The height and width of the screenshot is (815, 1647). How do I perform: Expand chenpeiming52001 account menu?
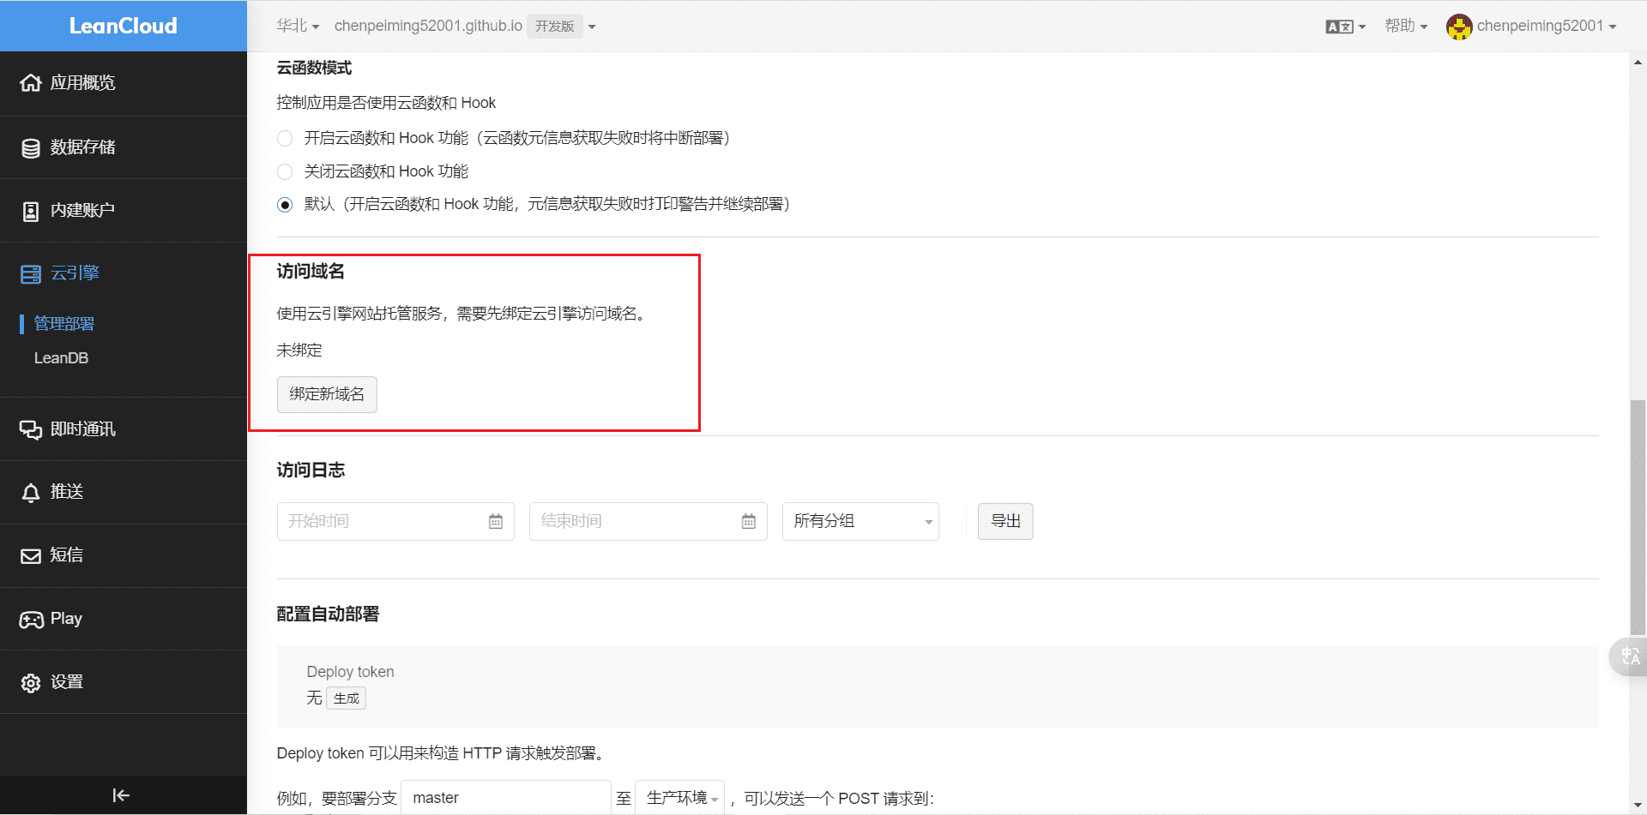[1547, 26]
